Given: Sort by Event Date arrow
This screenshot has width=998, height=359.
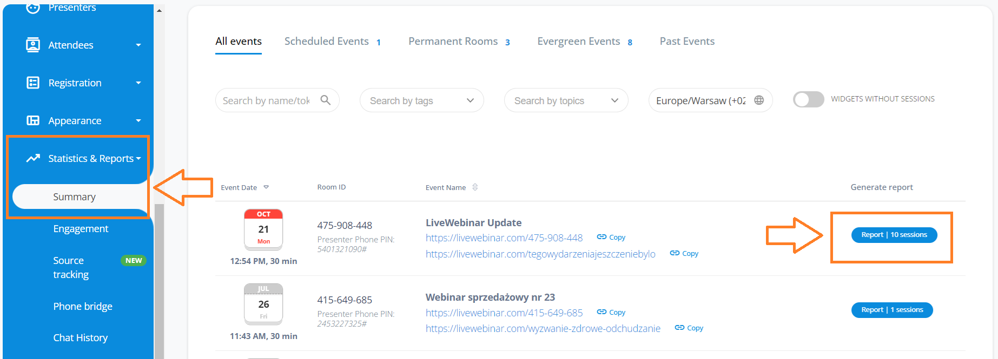Looking at the screenshot, I should 266,187.
